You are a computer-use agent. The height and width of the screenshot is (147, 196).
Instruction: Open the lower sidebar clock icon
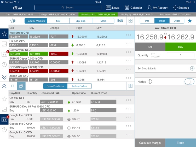[4, 130]
